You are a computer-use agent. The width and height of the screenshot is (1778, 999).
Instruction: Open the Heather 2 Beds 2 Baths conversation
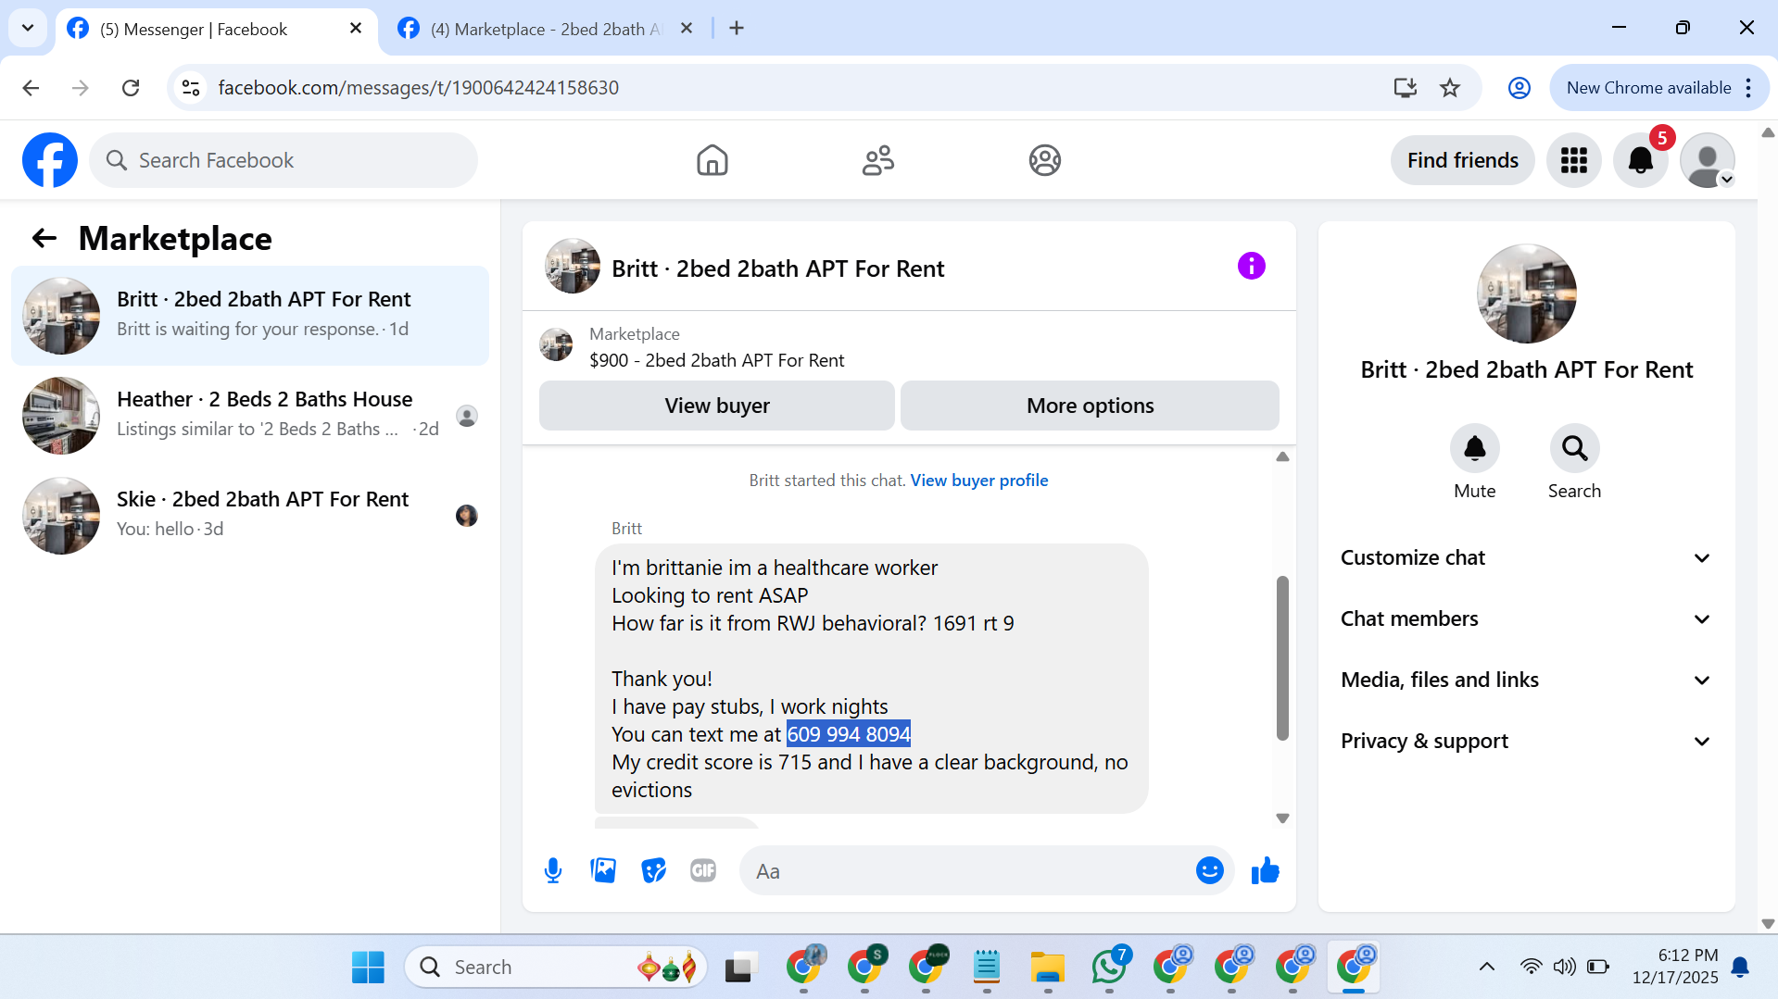[250, 416]
